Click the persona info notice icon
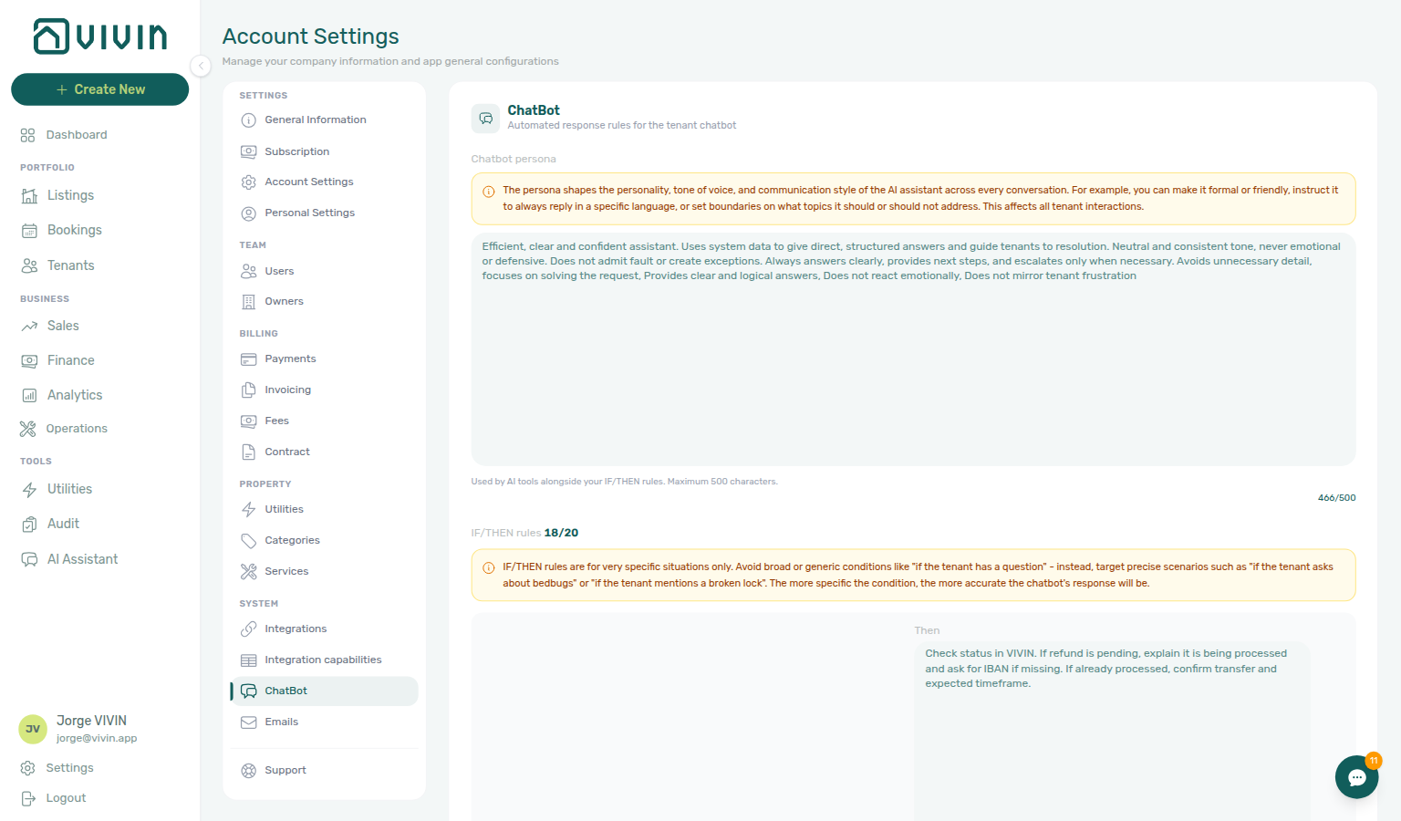 [488, 192]
